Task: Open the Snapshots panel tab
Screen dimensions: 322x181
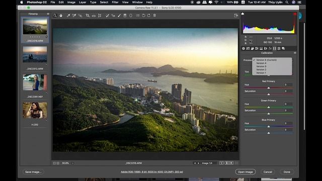Action: (283, 48)
